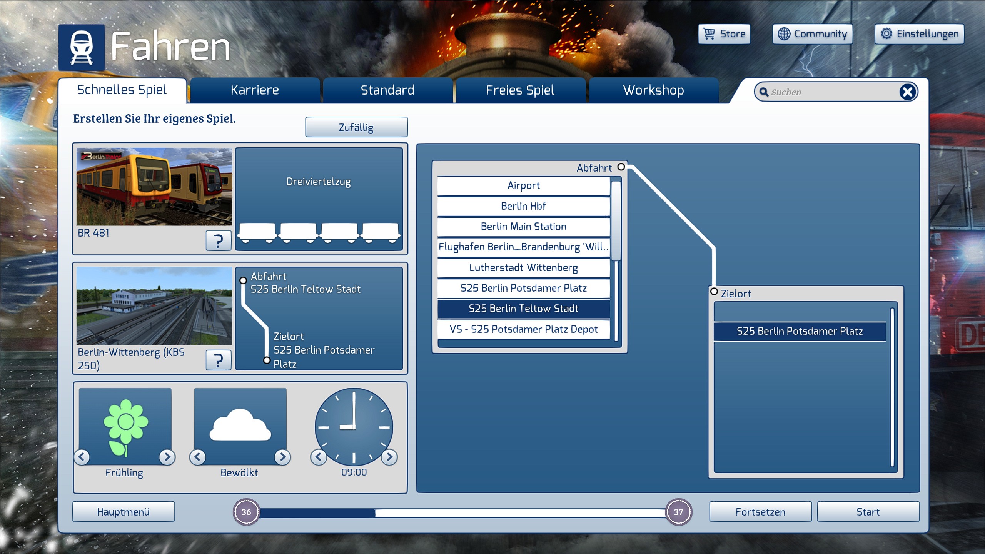This screenshot has width=985, height=554.
Task: Switch to the Karriere tab
Action: pyautogui.click(x=255, y=90)
